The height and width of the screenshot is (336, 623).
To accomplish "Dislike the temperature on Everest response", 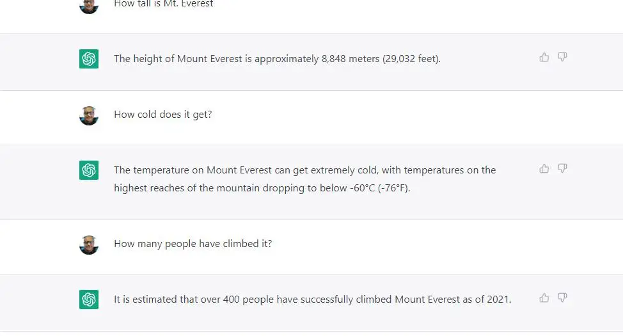I will pos(562,168).
